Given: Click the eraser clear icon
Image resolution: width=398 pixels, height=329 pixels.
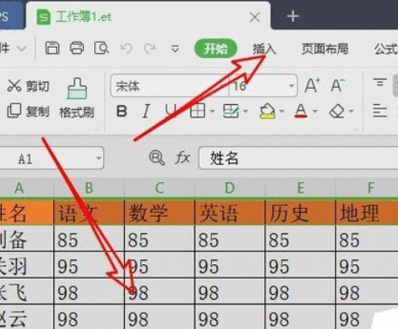Looking at the screenshot, I should click(x=337, y=111).
